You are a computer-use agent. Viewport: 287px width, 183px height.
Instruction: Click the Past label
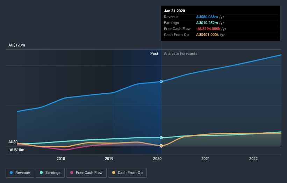pyautogui.click(x=154, y=53)
